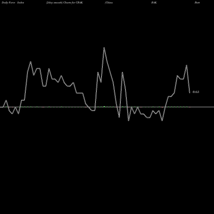The image size is (214, 214).
Task: Click '(2day smooth) Charts for CBAK' text
Action: pos(65,3)
